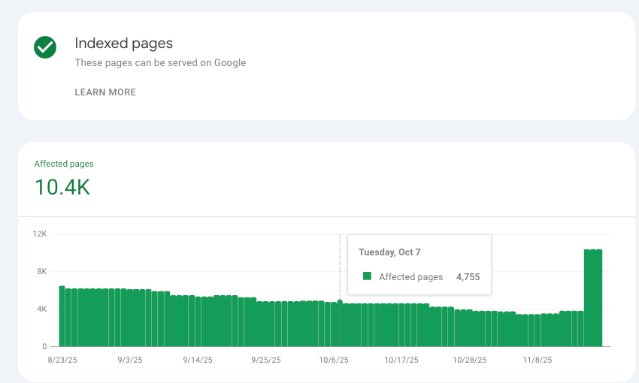
Task: Open the LEARN MORE link
Action: pos(105,92)
